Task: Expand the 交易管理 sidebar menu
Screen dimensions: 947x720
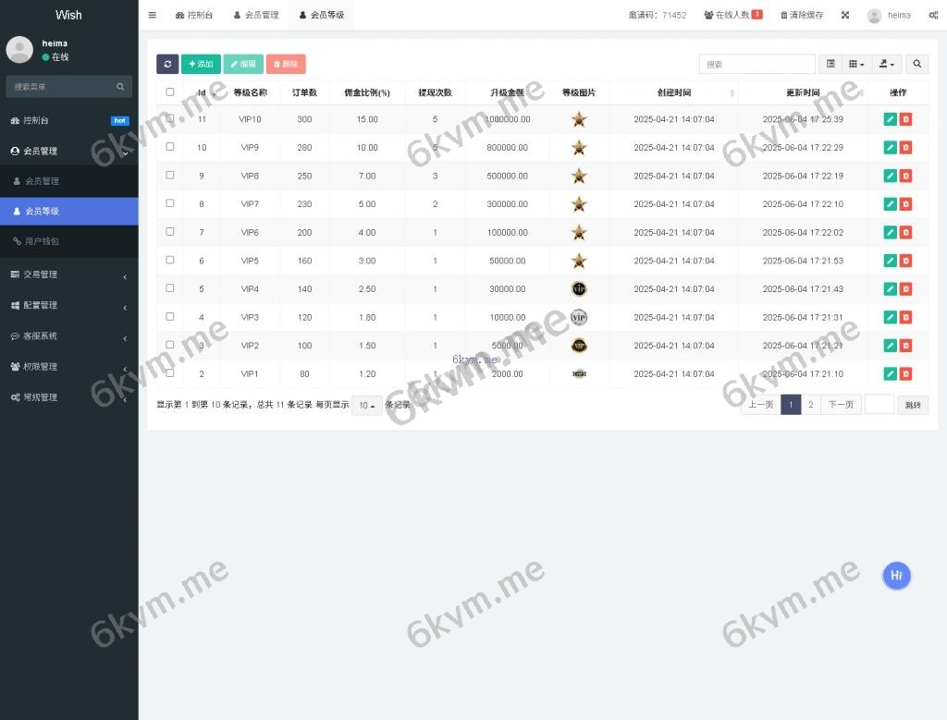Action: tap(69, 275)
